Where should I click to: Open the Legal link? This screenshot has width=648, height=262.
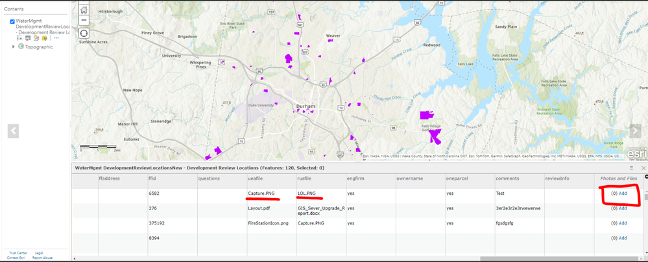(x=39, y=253)
